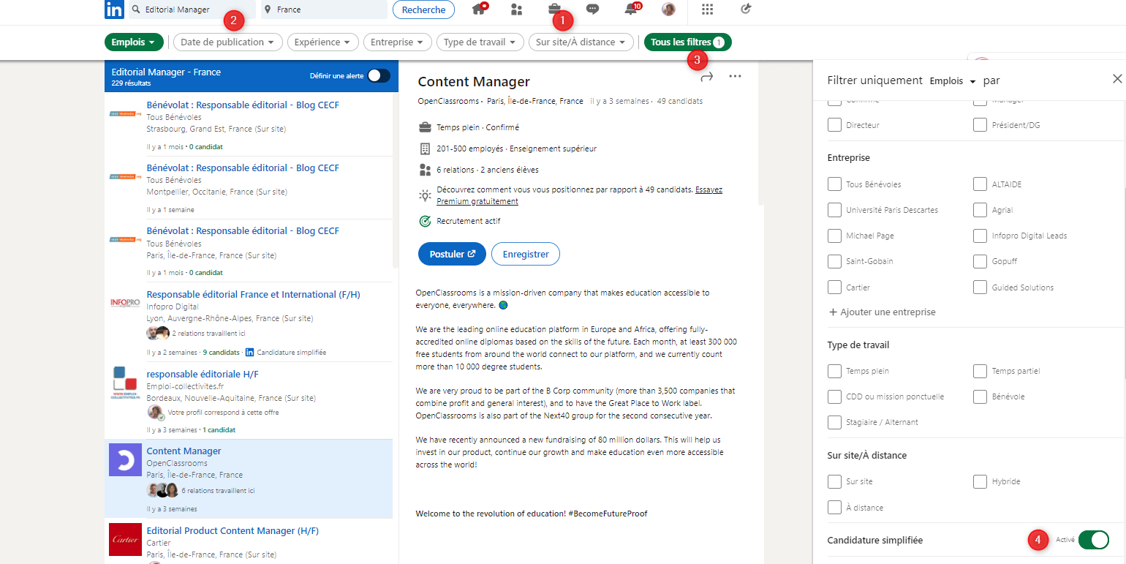Open the Responsable éditorial France et International listing
1126x564 pixels.
pos(253,294)
